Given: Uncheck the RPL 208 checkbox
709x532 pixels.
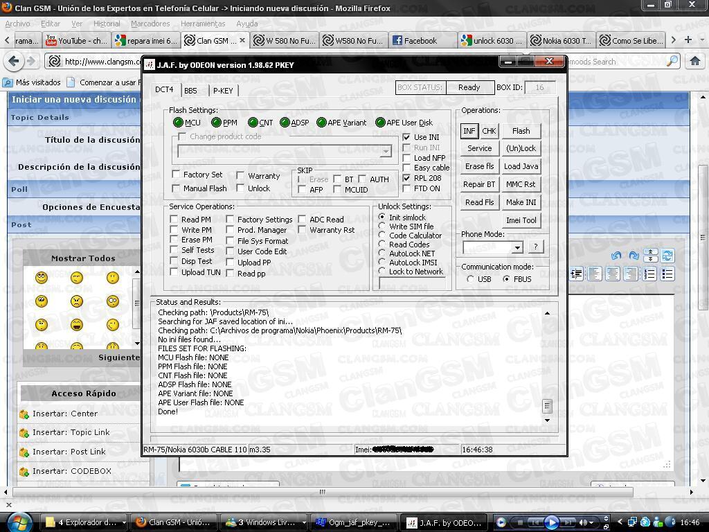Looking at the screenshot, I should click(x=406, y=178).
